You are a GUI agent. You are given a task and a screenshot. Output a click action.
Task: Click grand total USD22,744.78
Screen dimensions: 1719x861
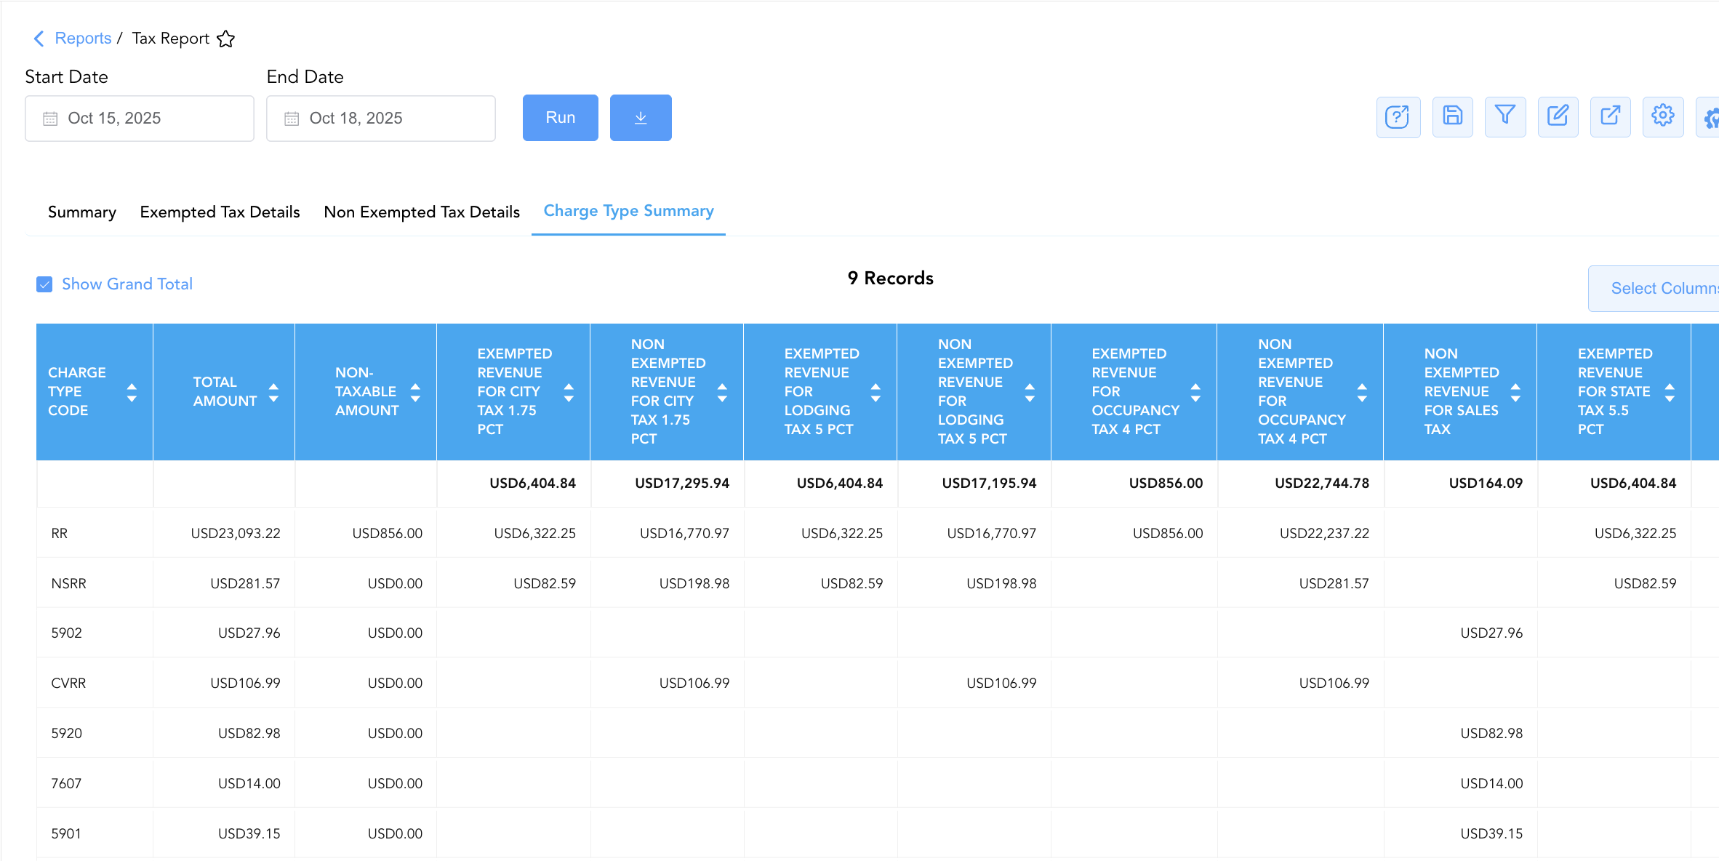click(1322, 484)
